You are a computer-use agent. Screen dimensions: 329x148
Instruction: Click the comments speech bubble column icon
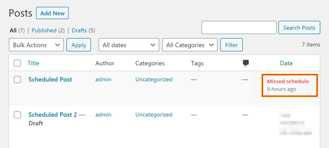(x=246, y=63)
